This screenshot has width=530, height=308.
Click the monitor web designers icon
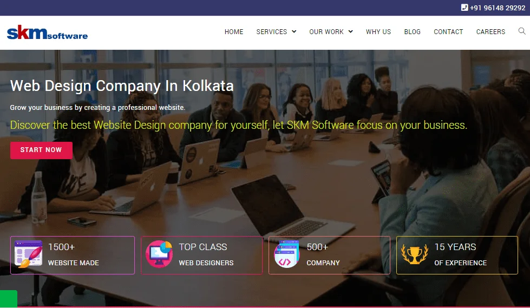(x=159, y=254)
